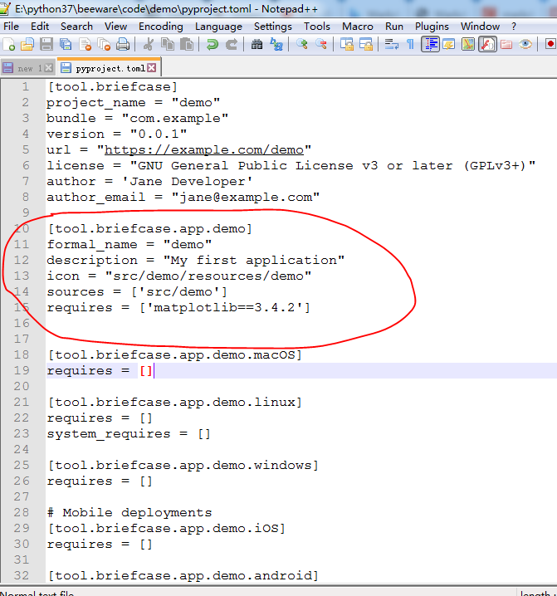Open the Plugins menu

click(432, 27)
